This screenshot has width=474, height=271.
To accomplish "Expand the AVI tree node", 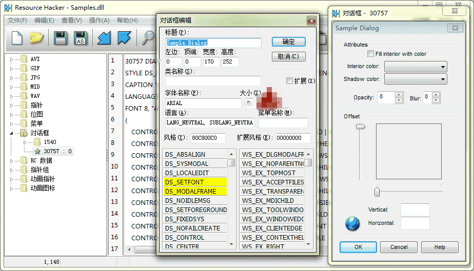I will click(x=11, y=59).
